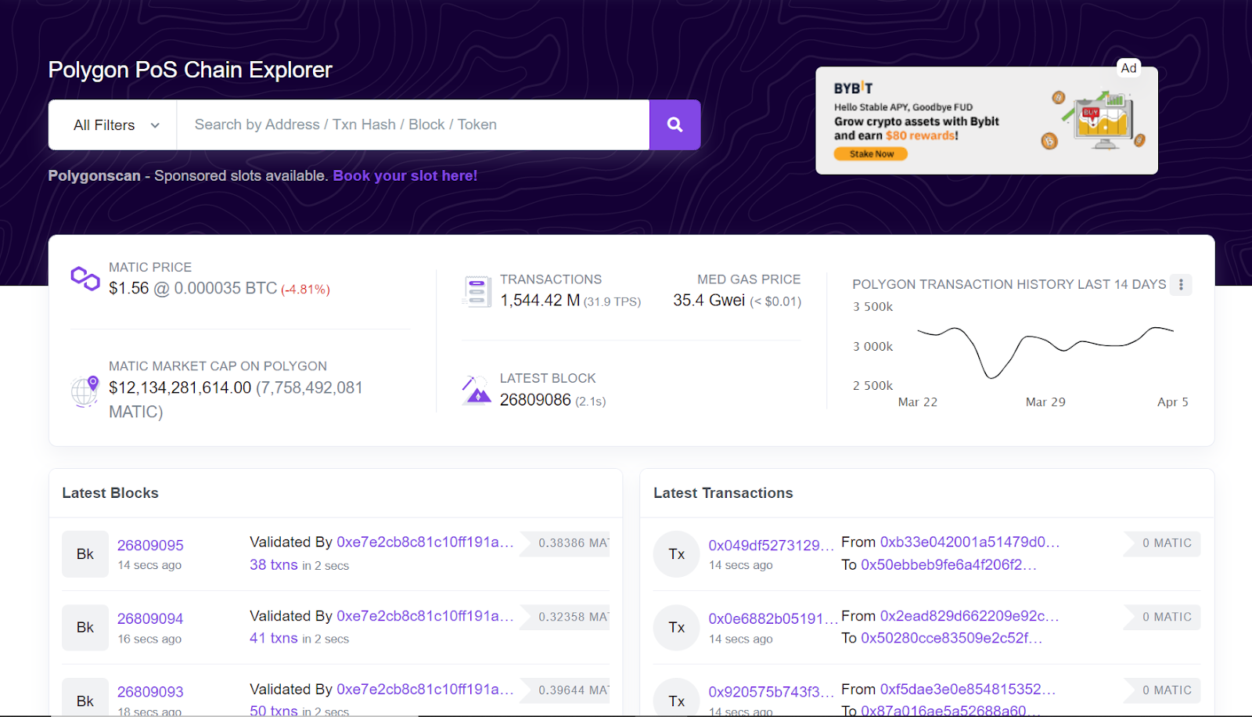Open From address 0xf5dae3e0e854815352
This screenshot has height=717, width=1252.
[x=968, y=689]
